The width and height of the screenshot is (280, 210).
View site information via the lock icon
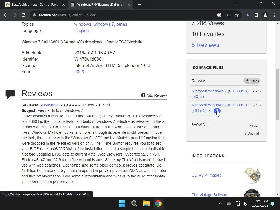[34, 15]
